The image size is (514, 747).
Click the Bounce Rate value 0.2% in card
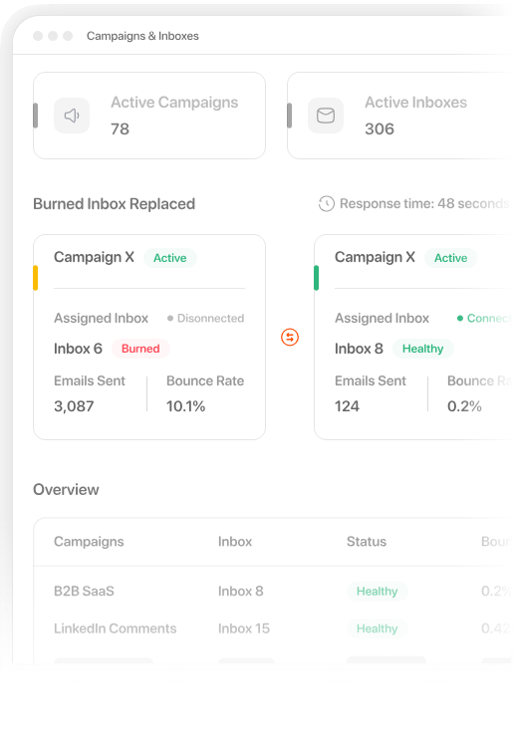[464, 406]
